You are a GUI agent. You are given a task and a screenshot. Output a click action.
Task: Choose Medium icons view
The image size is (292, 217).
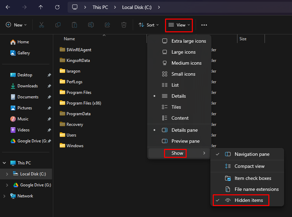pos(179,63)
